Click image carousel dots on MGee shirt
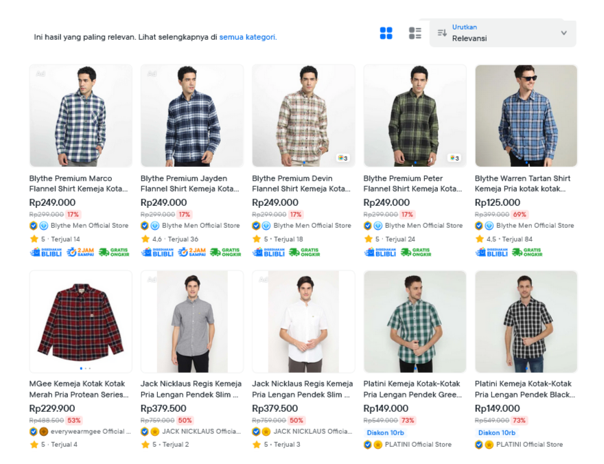 point(85,369)
